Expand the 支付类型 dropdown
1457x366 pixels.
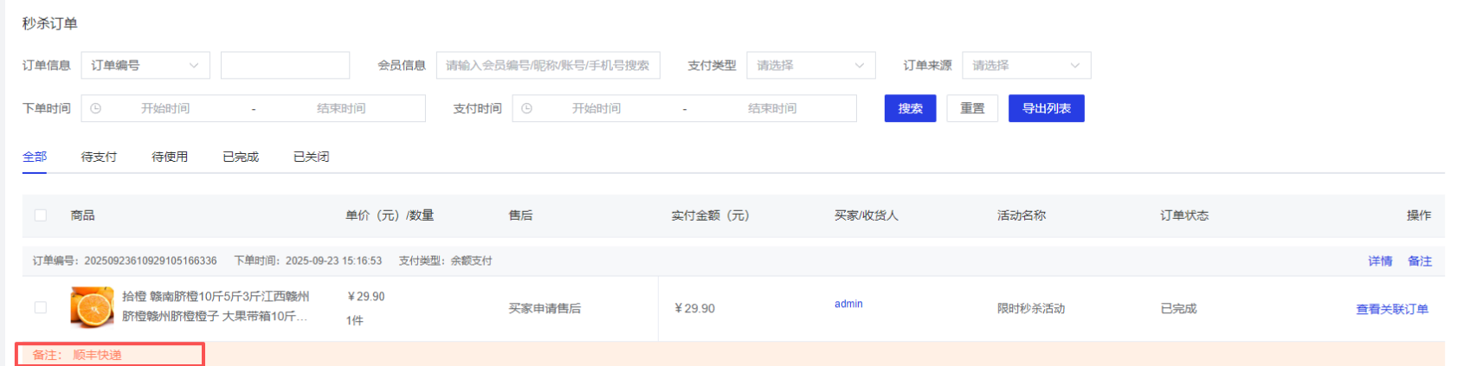pyautogui.click(x=810, y=66)
